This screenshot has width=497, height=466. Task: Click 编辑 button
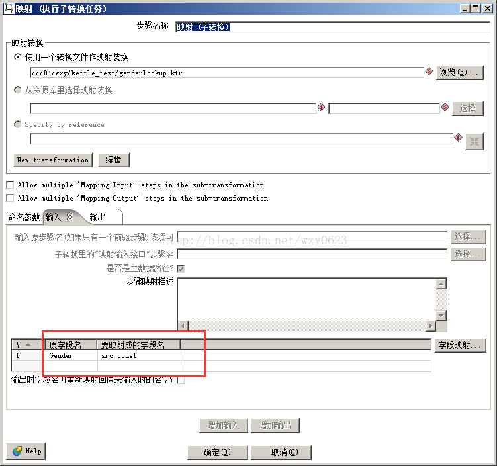(x=114, y=160)
